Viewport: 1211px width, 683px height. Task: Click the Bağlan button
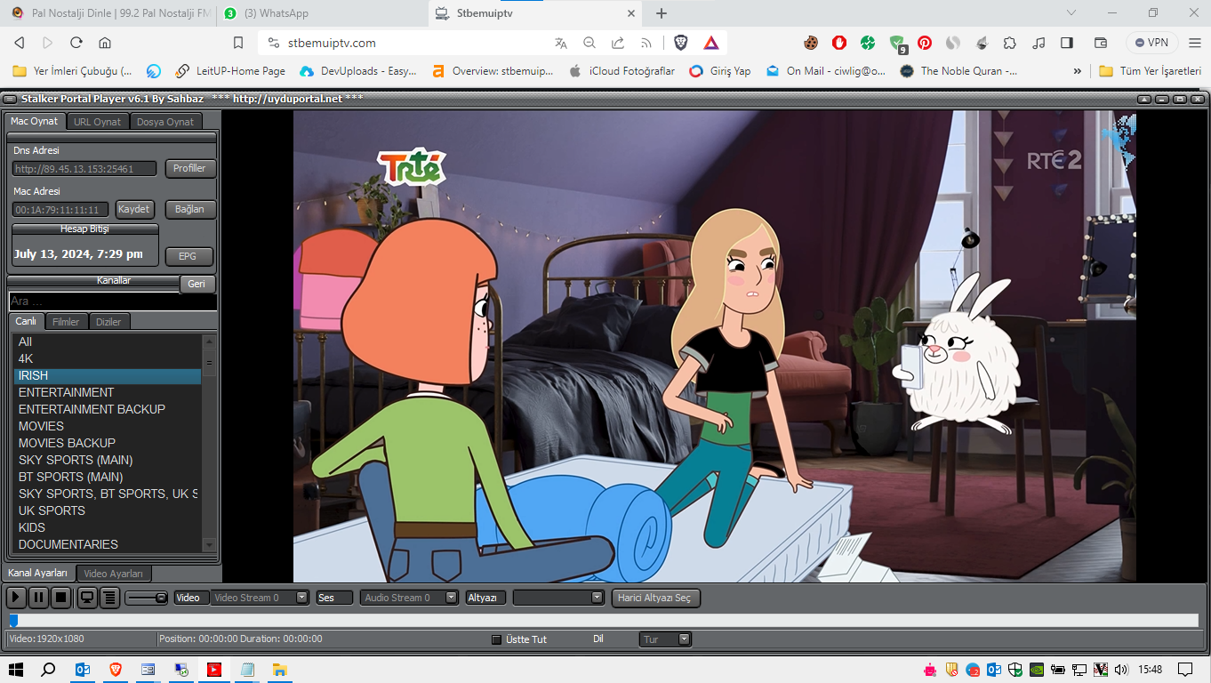tap(189, 209)
